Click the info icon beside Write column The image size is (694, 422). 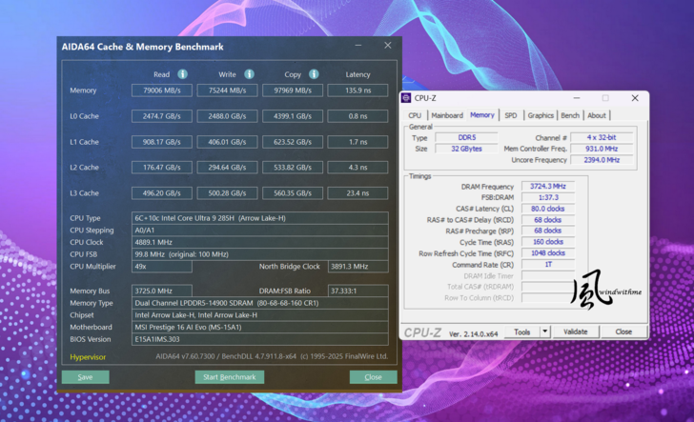point(249,74)
